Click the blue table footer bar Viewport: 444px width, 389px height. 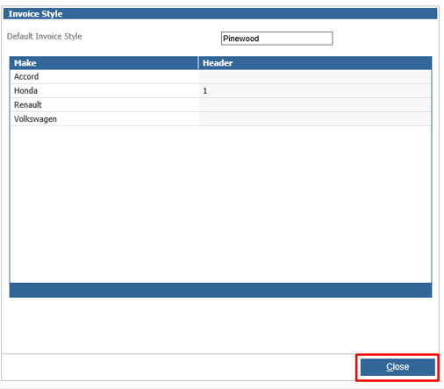[220, 290]
